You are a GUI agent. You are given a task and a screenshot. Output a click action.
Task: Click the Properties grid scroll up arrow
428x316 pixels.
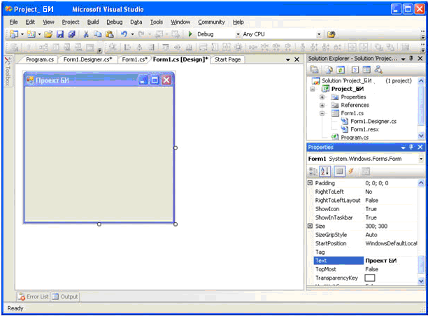coord(421,183)
